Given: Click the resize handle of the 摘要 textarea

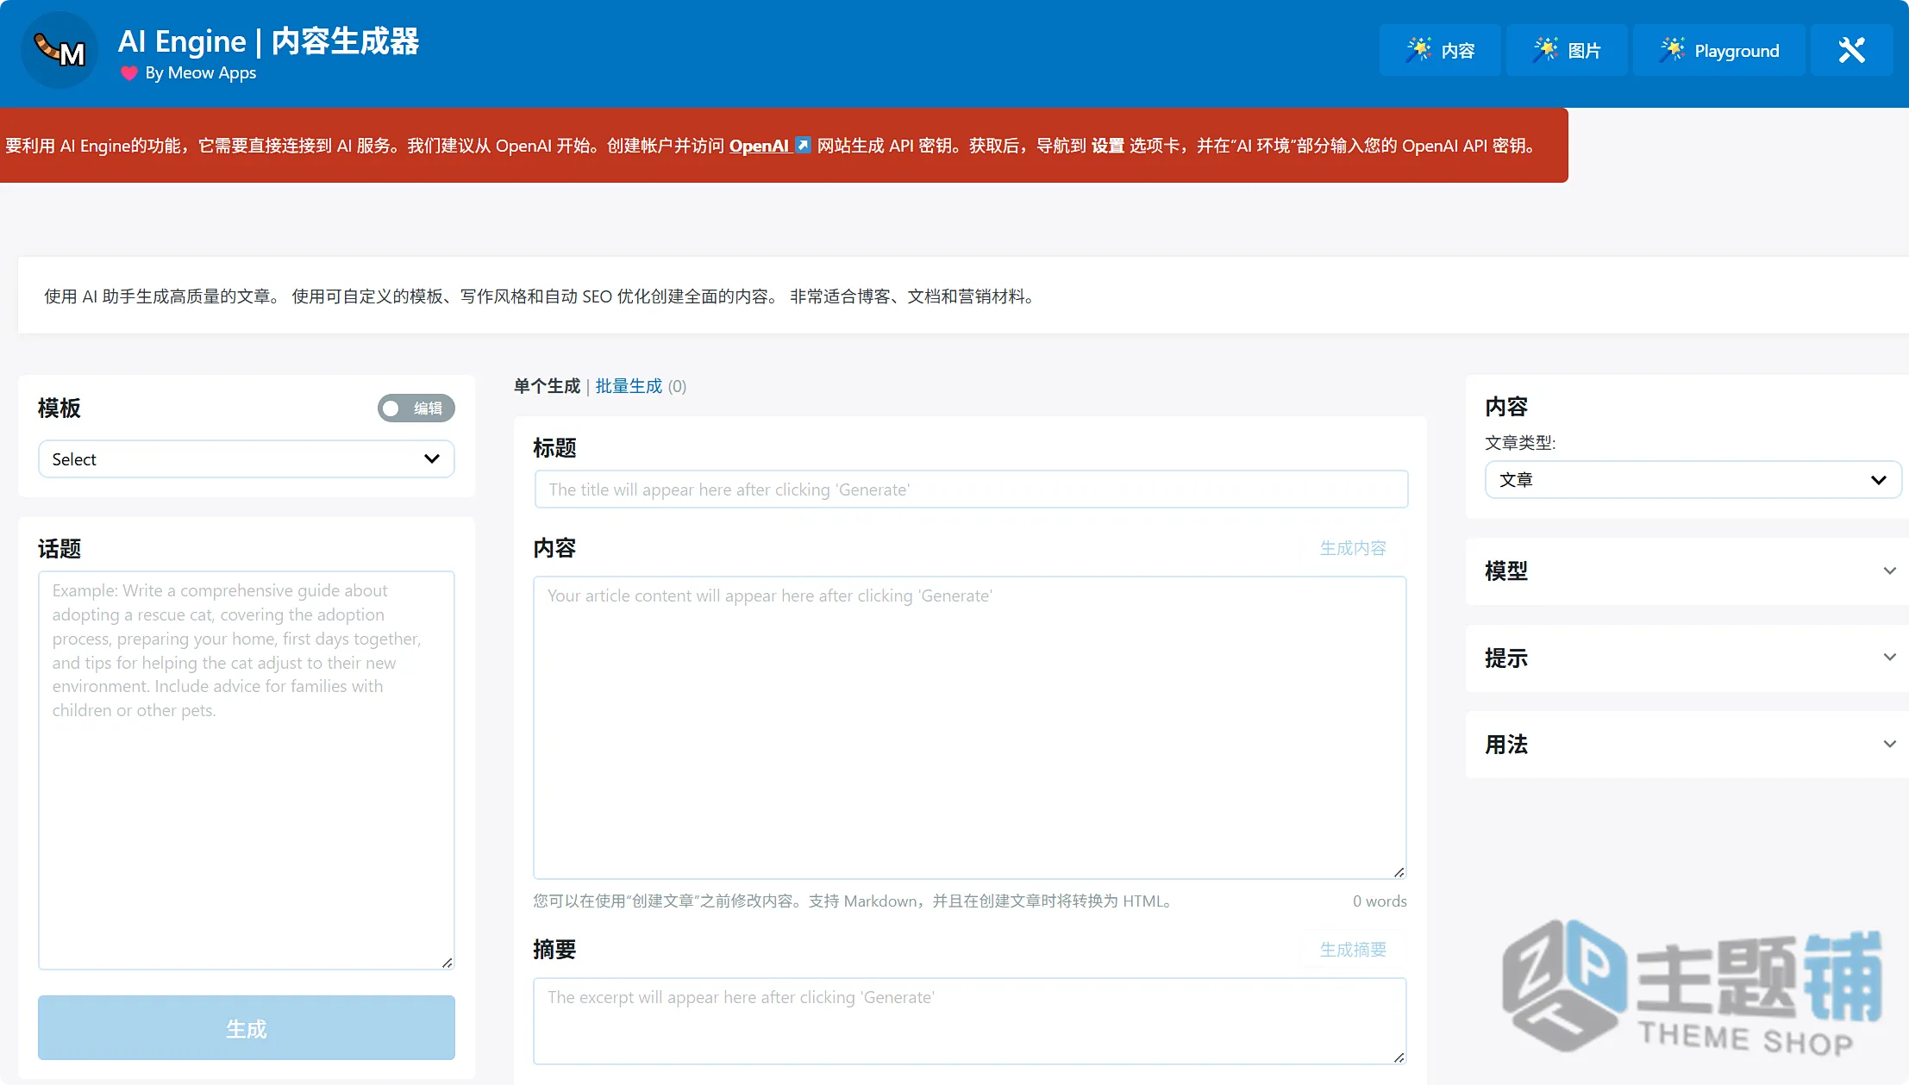Looking at the screenshot, I should click(1399, 1057).
